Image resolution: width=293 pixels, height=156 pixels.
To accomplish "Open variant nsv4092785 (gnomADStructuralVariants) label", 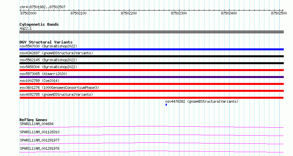I will pyautogui.click(x=56, y=94).
